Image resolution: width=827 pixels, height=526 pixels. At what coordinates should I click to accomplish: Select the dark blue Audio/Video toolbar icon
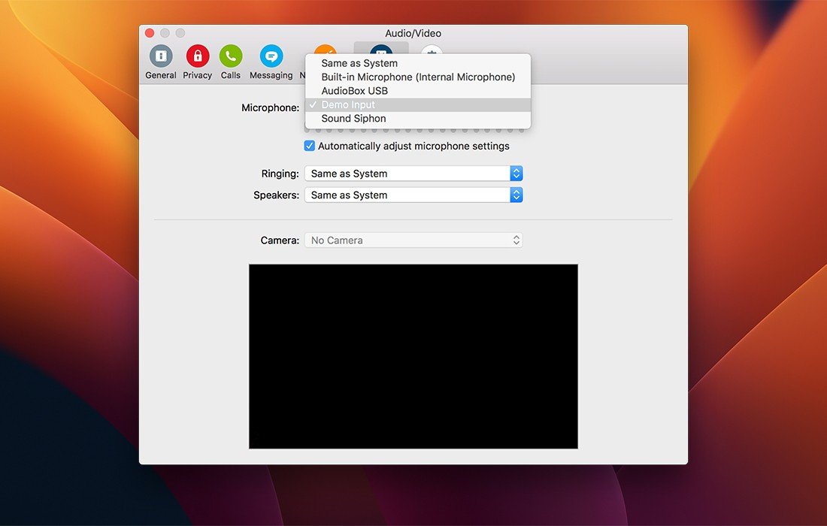[381, 48]
